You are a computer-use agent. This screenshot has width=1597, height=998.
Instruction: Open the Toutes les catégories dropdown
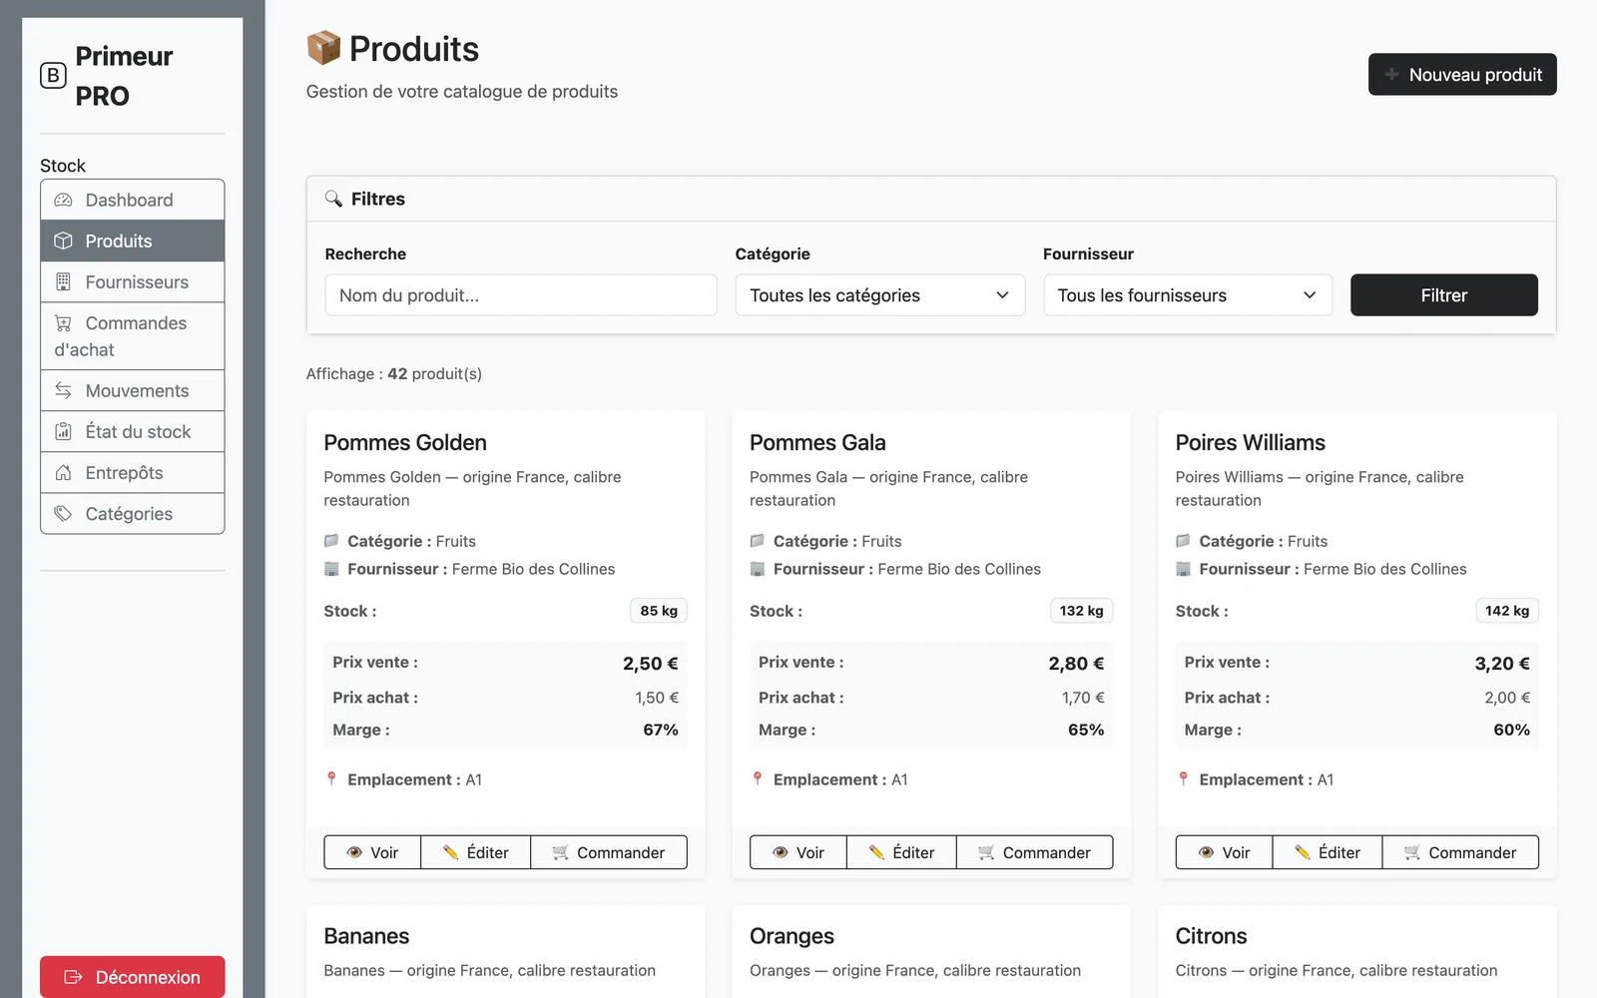880,295
